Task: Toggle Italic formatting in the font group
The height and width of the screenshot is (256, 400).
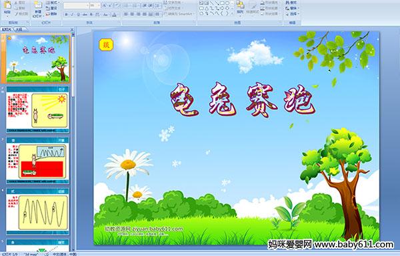Action: [x=73, y=15]
